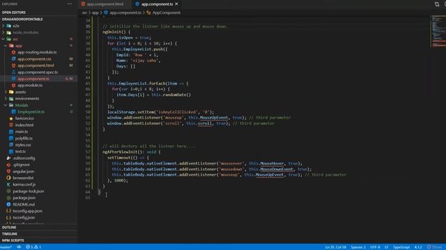
Task: Open package-lock.json file
Action: (28, 192)
